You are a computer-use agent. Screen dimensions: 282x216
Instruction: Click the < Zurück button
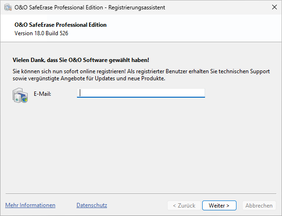184,205
